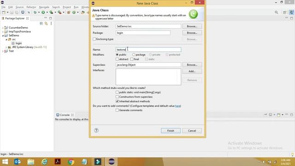Click the Finish button
This screenshot has width=295, height=166.
pyautogui.click(x=171, y=130)
